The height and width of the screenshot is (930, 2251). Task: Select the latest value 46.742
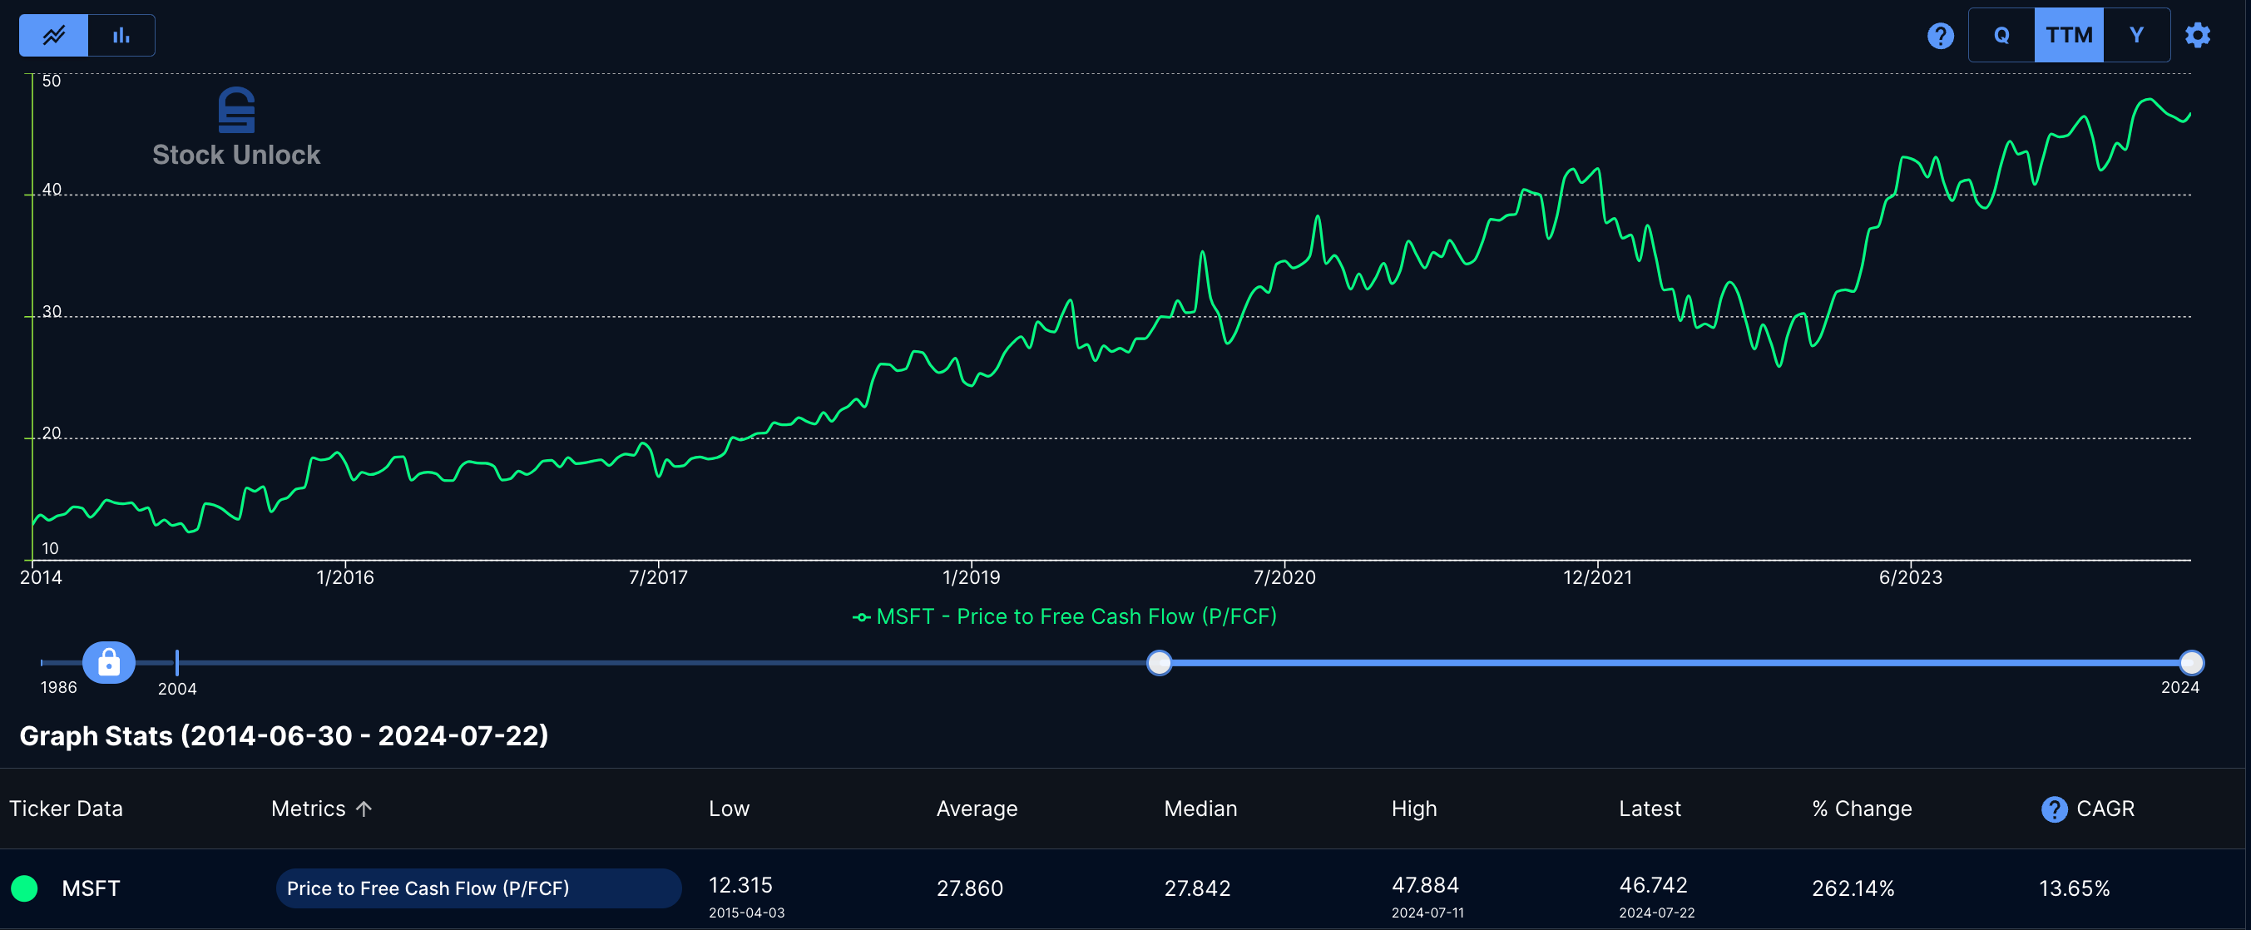point(1653,884)
